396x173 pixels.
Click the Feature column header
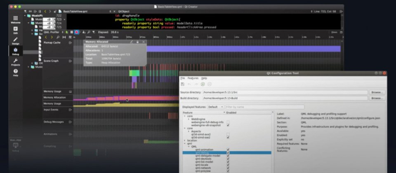tap(204, 112)
